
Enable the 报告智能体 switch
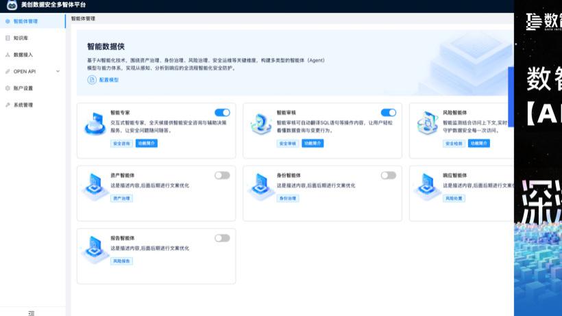pyautogui.click(x=222, y=238)
